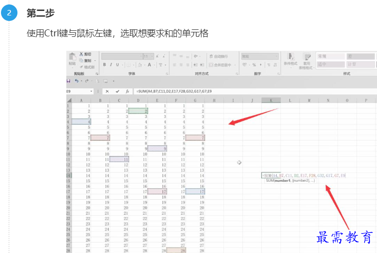The image size is (377, 253).
Task: Click the Copy (复制) icon
Action: [x=81, y=60]
